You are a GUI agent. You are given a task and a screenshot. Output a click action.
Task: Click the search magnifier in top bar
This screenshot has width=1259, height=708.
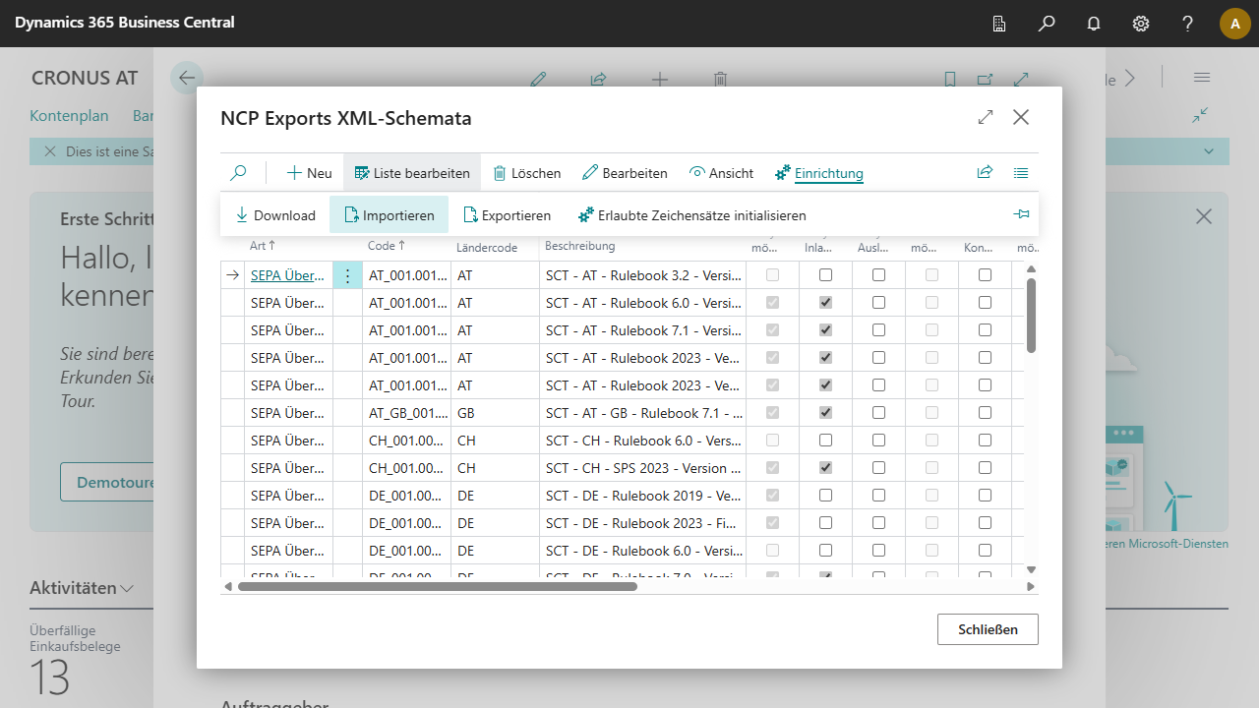(1047, 24)
